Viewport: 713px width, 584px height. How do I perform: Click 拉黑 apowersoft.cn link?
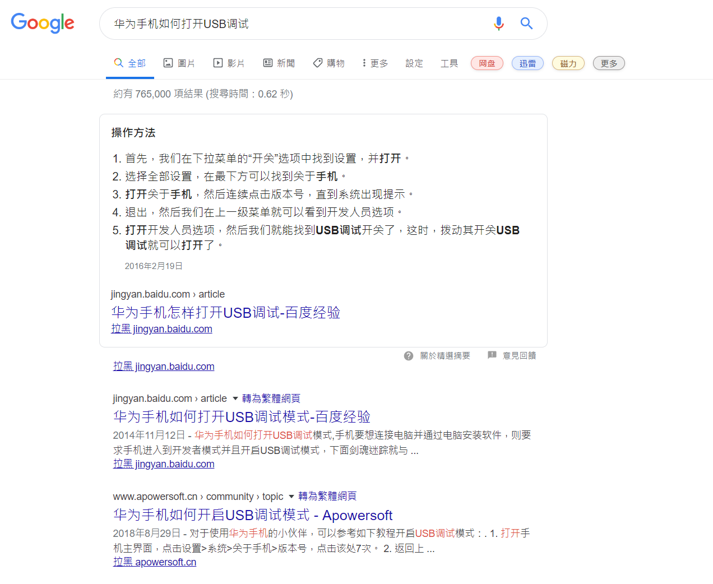click(x=155, y=562)
